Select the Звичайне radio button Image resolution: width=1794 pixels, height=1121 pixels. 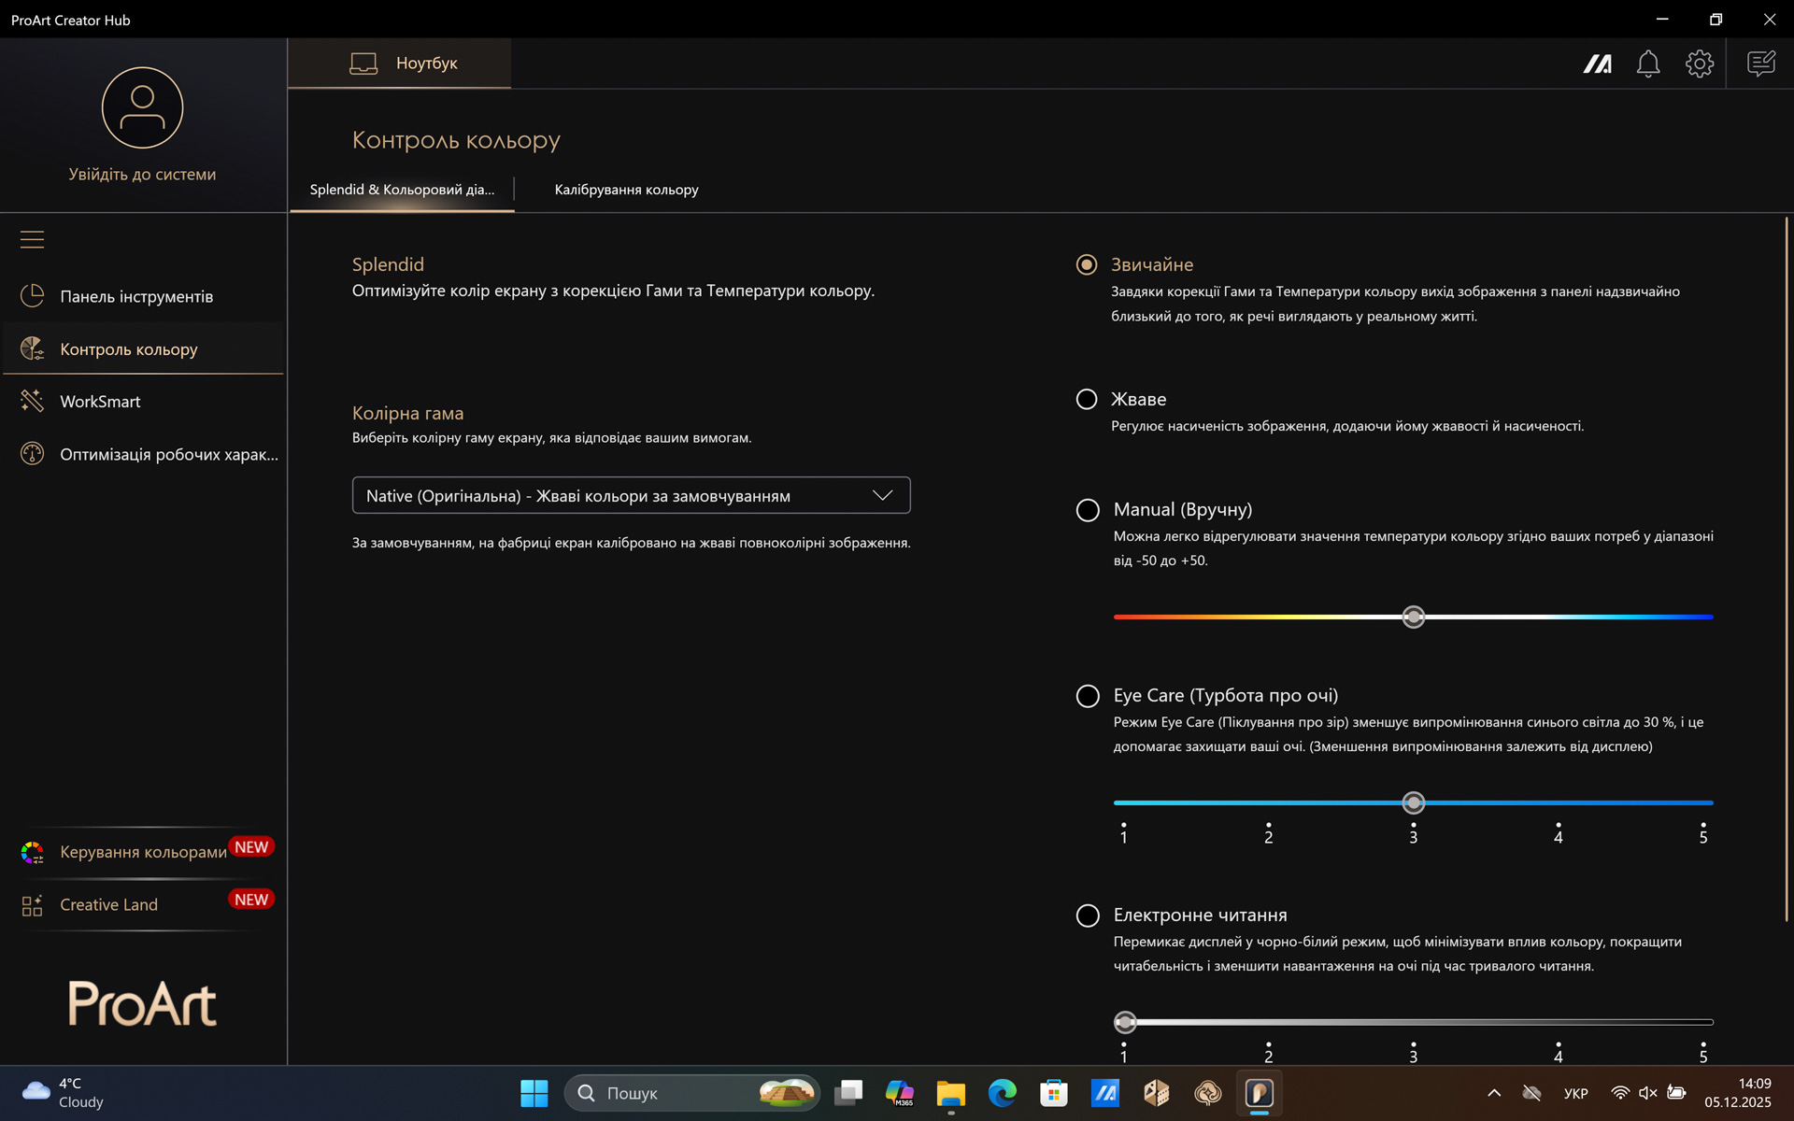click(x=1087, y=264)
